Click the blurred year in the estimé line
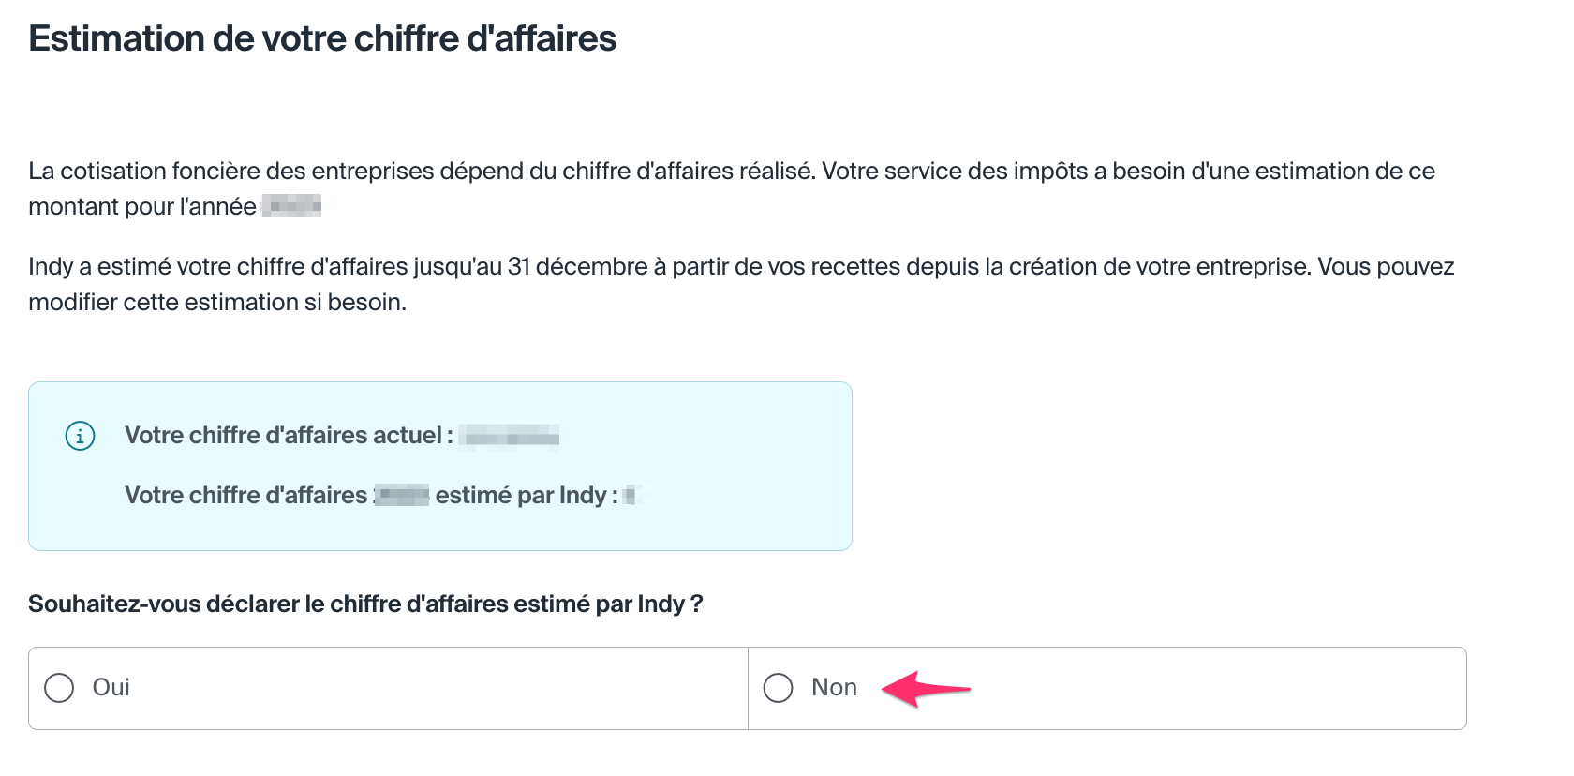Viewport: 1574px width, 776px height. pos(402,495)
